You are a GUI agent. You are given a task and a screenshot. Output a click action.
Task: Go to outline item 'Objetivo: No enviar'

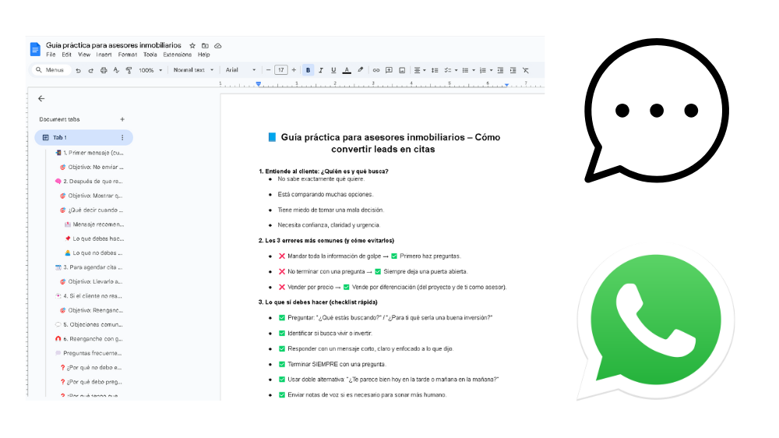tap(91, 167)
